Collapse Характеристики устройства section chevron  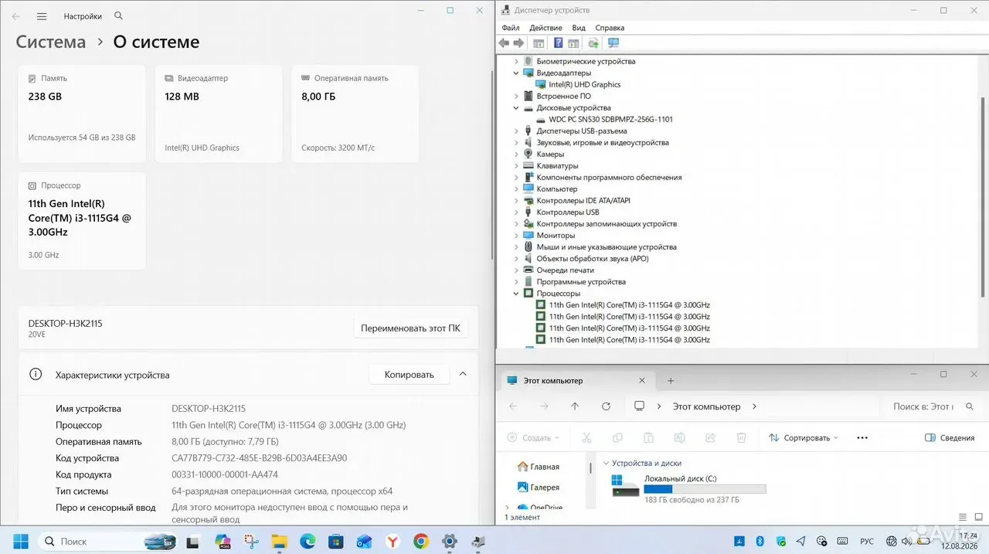pos(463,374)
